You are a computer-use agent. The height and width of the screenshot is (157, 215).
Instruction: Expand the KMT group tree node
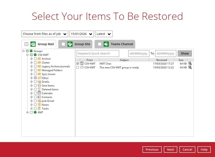[27, 113]
